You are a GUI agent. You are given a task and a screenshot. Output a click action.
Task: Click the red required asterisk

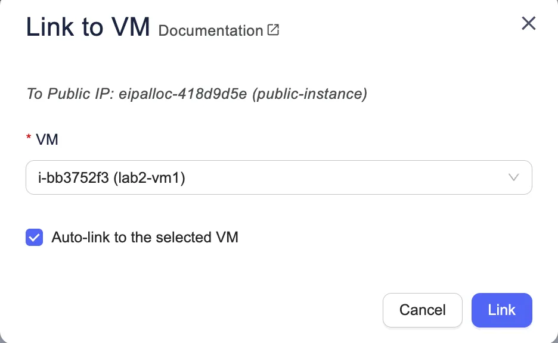[28, 140]
